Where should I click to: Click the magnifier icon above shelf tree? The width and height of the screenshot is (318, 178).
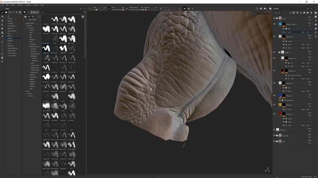[33, 17]
